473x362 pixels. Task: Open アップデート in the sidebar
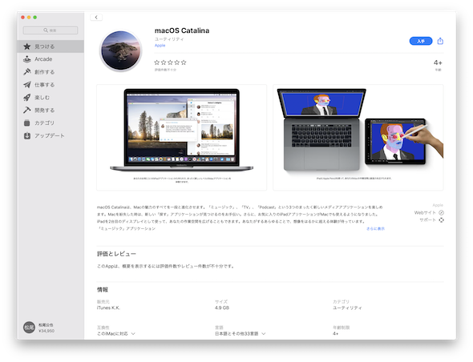(x=51, y=135)
